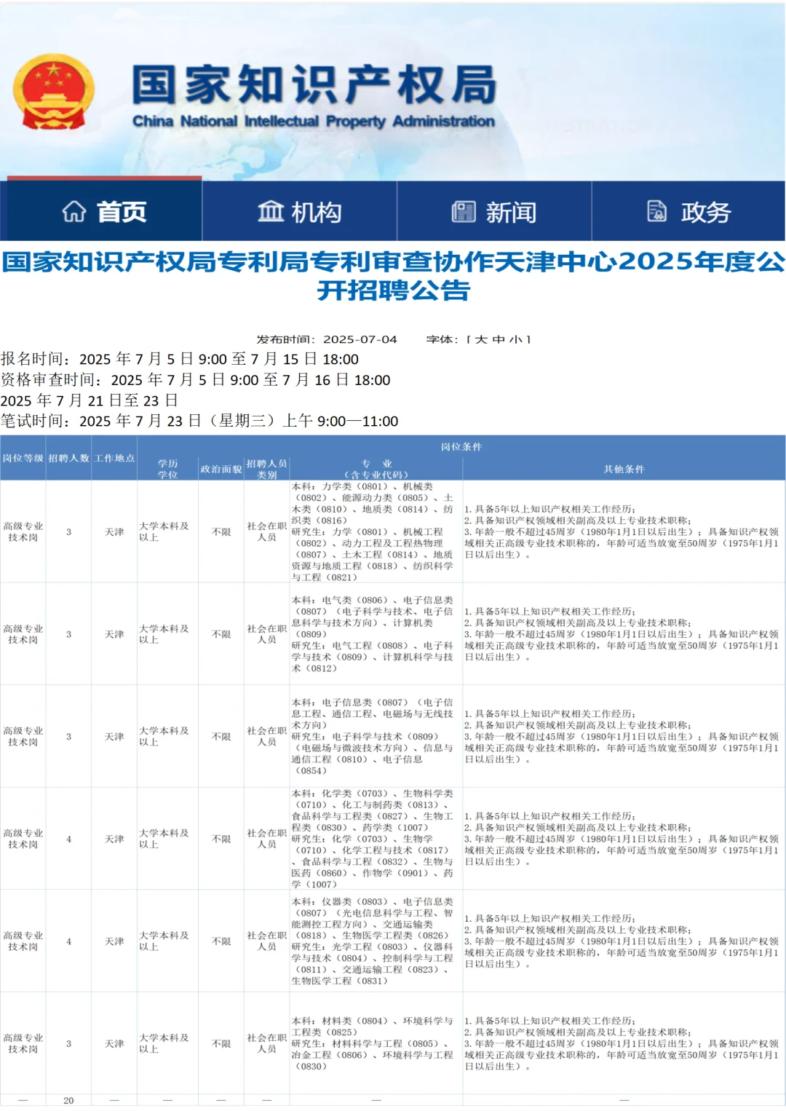This screenshot has height=1111, width=786.
Task: Click the 岗位条件 group header
Action: [x=461, y=446]
